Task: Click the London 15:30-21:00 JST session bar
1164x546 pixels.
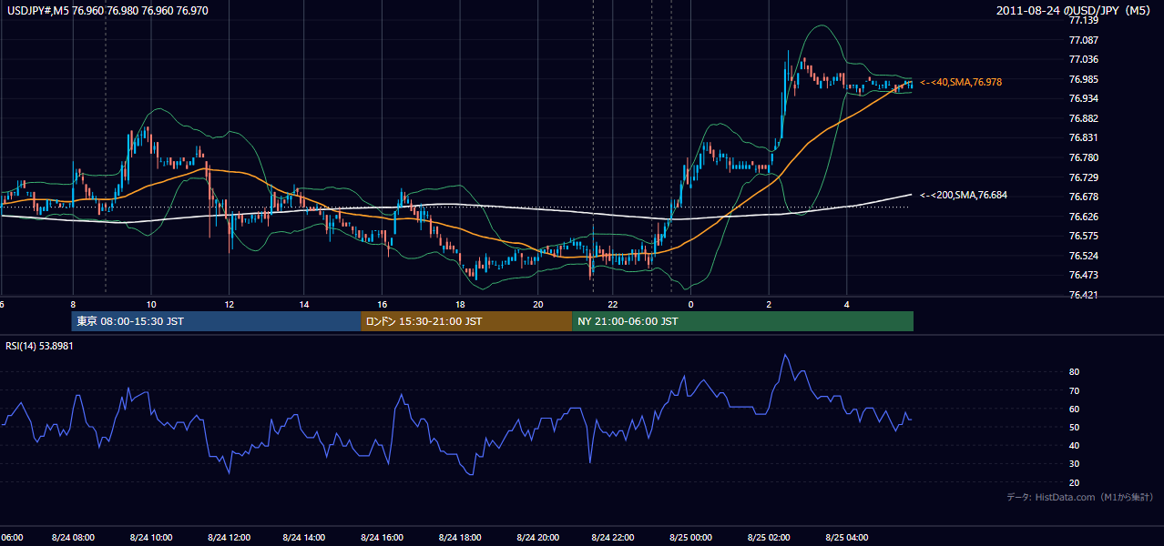Action: coord(466,321)
